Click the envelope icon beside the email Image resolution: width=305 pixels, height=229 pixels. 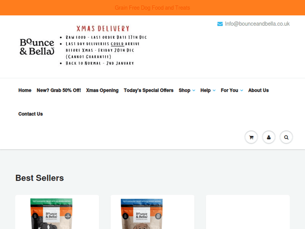pyautogui.click(x=220, y=24)
